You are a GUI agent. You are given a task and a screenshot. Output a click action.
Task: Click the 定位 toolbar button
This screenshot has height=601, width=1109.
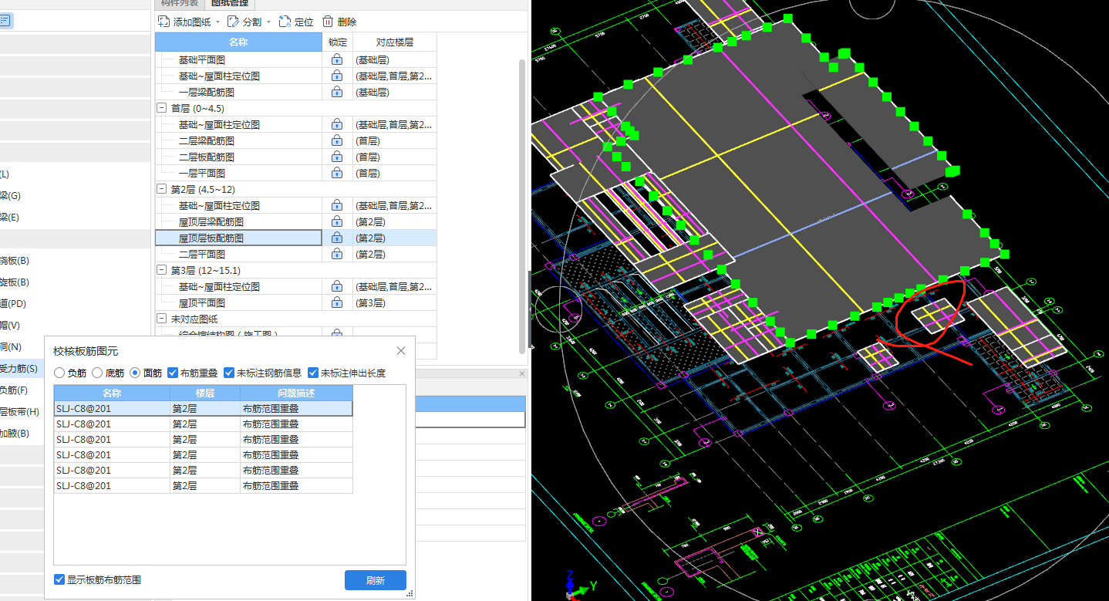[x=295, y=22]
